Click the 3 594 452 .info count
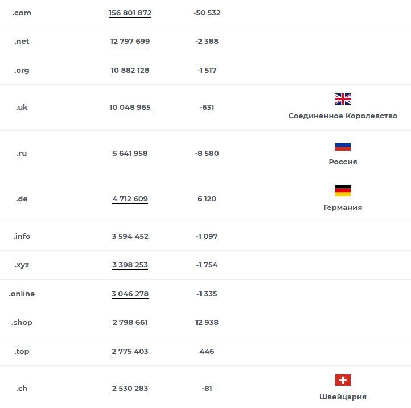411x408 pixels. click(130, 237)
